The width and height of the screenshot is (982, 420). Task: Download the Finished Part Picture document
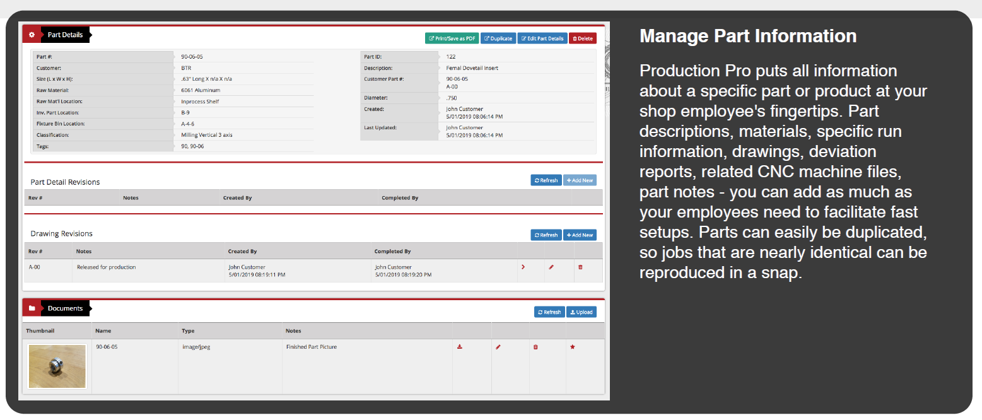(460, 347)
